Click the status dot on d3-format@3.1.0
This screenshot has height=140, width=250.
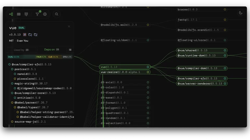pyautogui.click(x=148, y=103)
